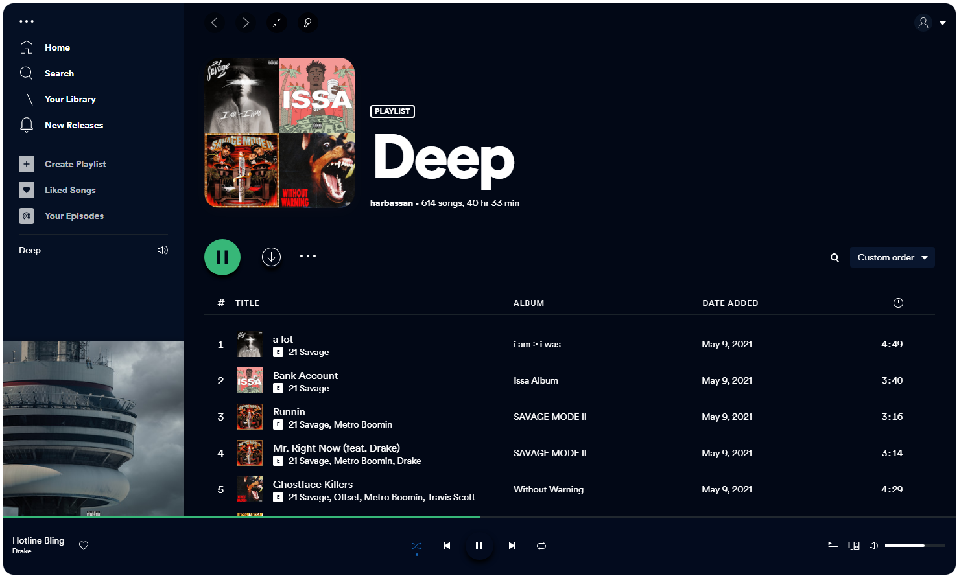Download the Deep playlist
This screenshot has width=959, height=578.
click(271, 257)
